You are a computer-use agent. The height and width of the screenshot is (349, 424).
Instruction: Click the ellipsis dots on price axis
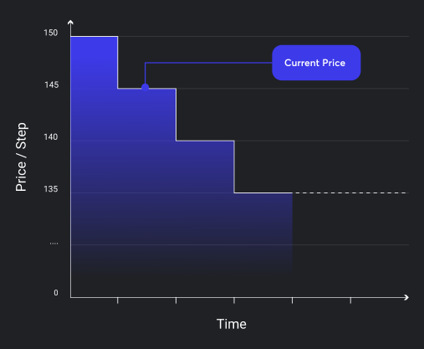54,244
